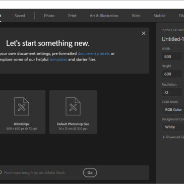Viewport: 184px width, 184px height.
Task: Open the White background contents dropdown
Action: [x=173, y=127]
